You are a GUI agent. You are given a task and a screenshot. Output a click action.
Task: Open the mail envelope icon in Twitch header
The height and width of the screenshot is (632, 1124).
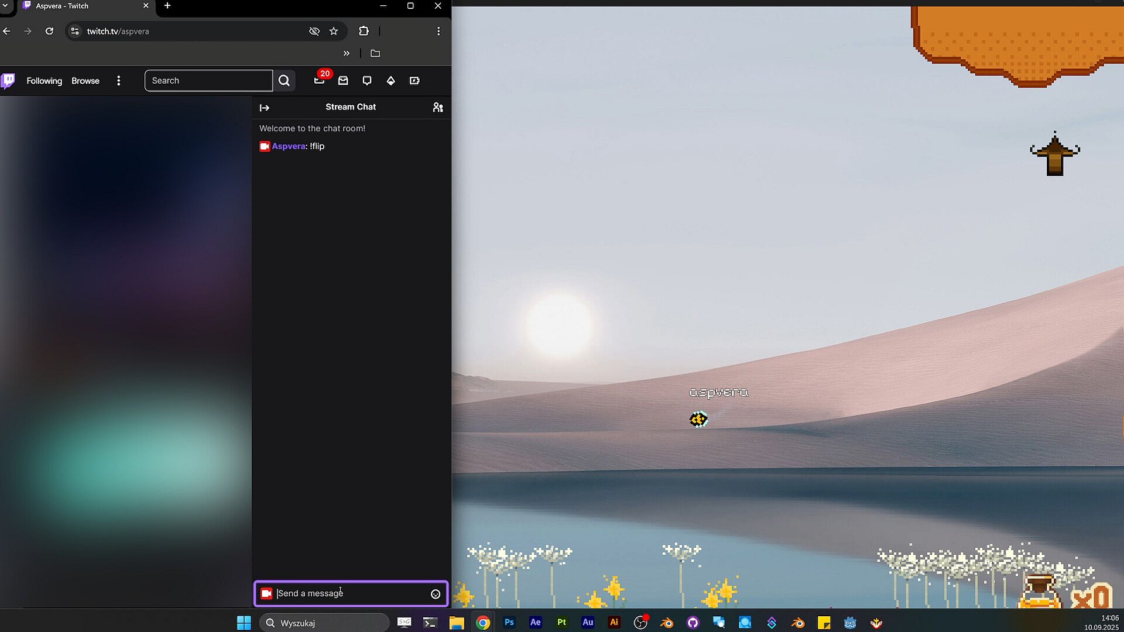[x=343, y=81]
